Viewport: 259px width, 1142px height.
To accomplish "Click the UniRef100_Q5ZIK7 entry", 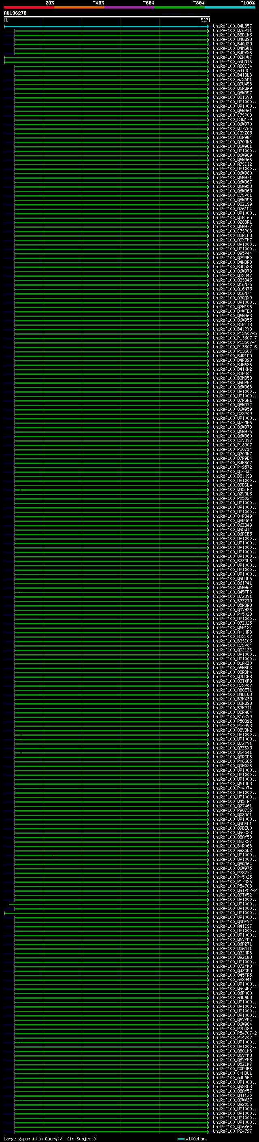I will tap(232, 1064).
